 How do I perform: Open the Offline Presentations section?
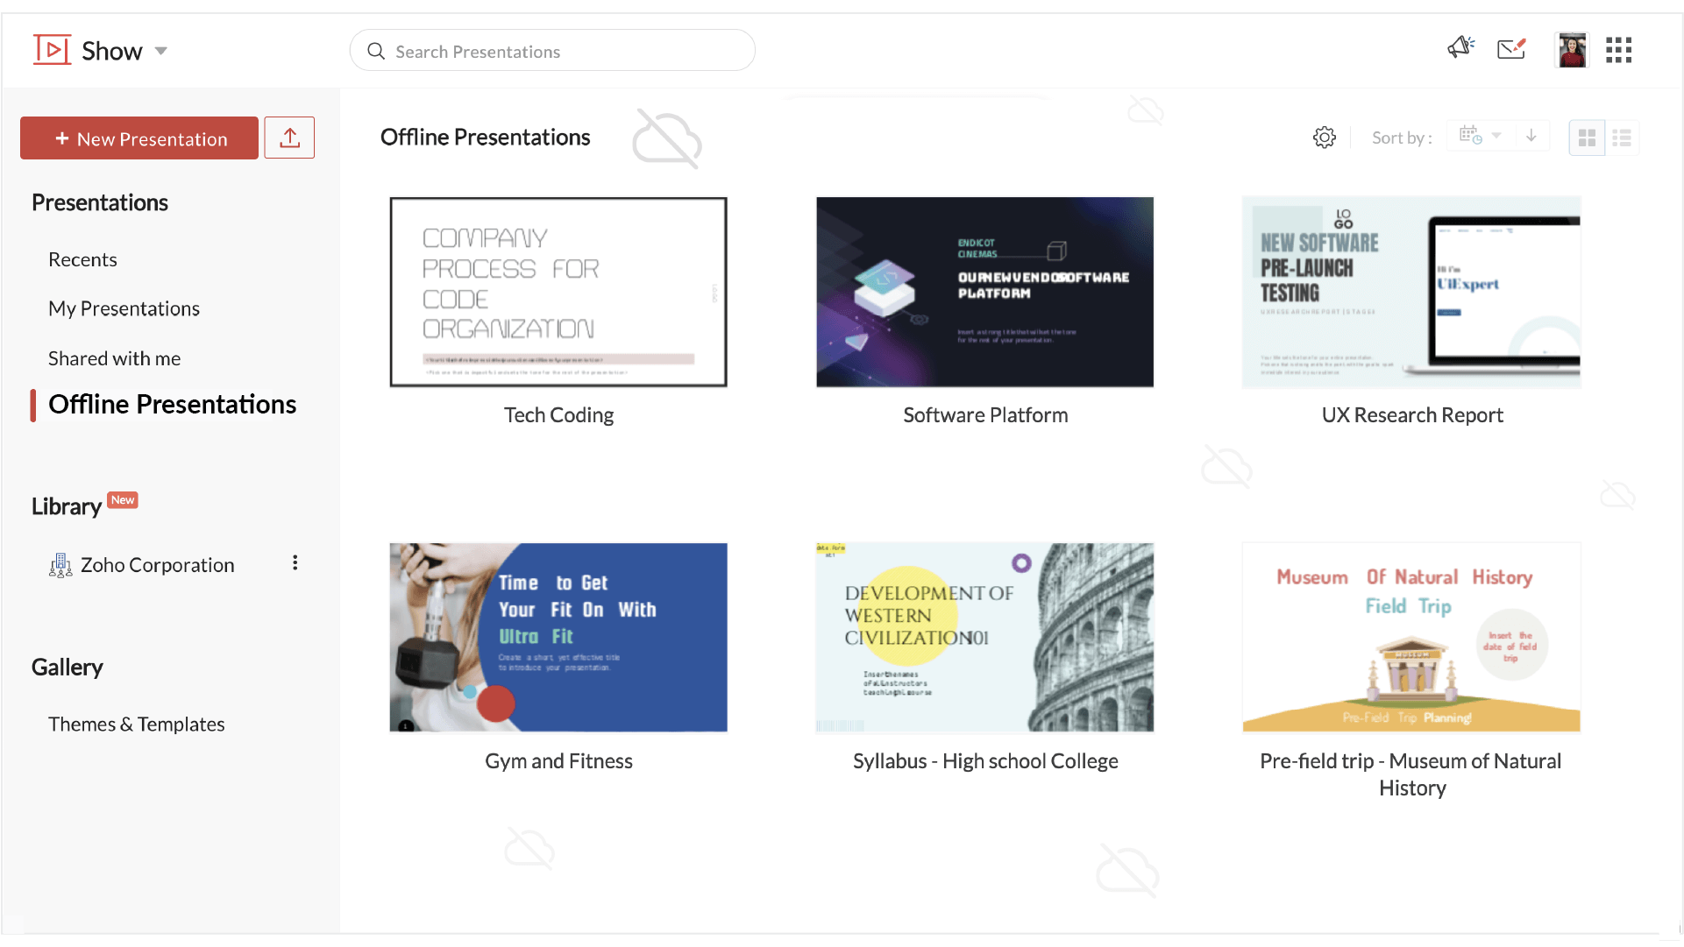[x=173, y=404]
